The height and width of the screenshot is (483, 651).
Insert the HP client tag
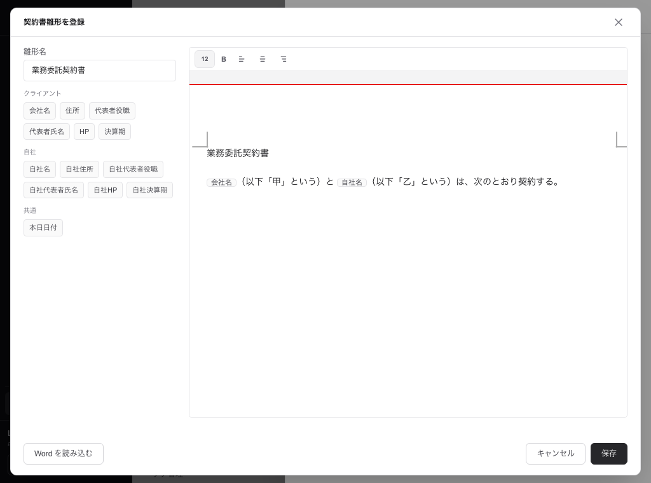tap(85, 132)
